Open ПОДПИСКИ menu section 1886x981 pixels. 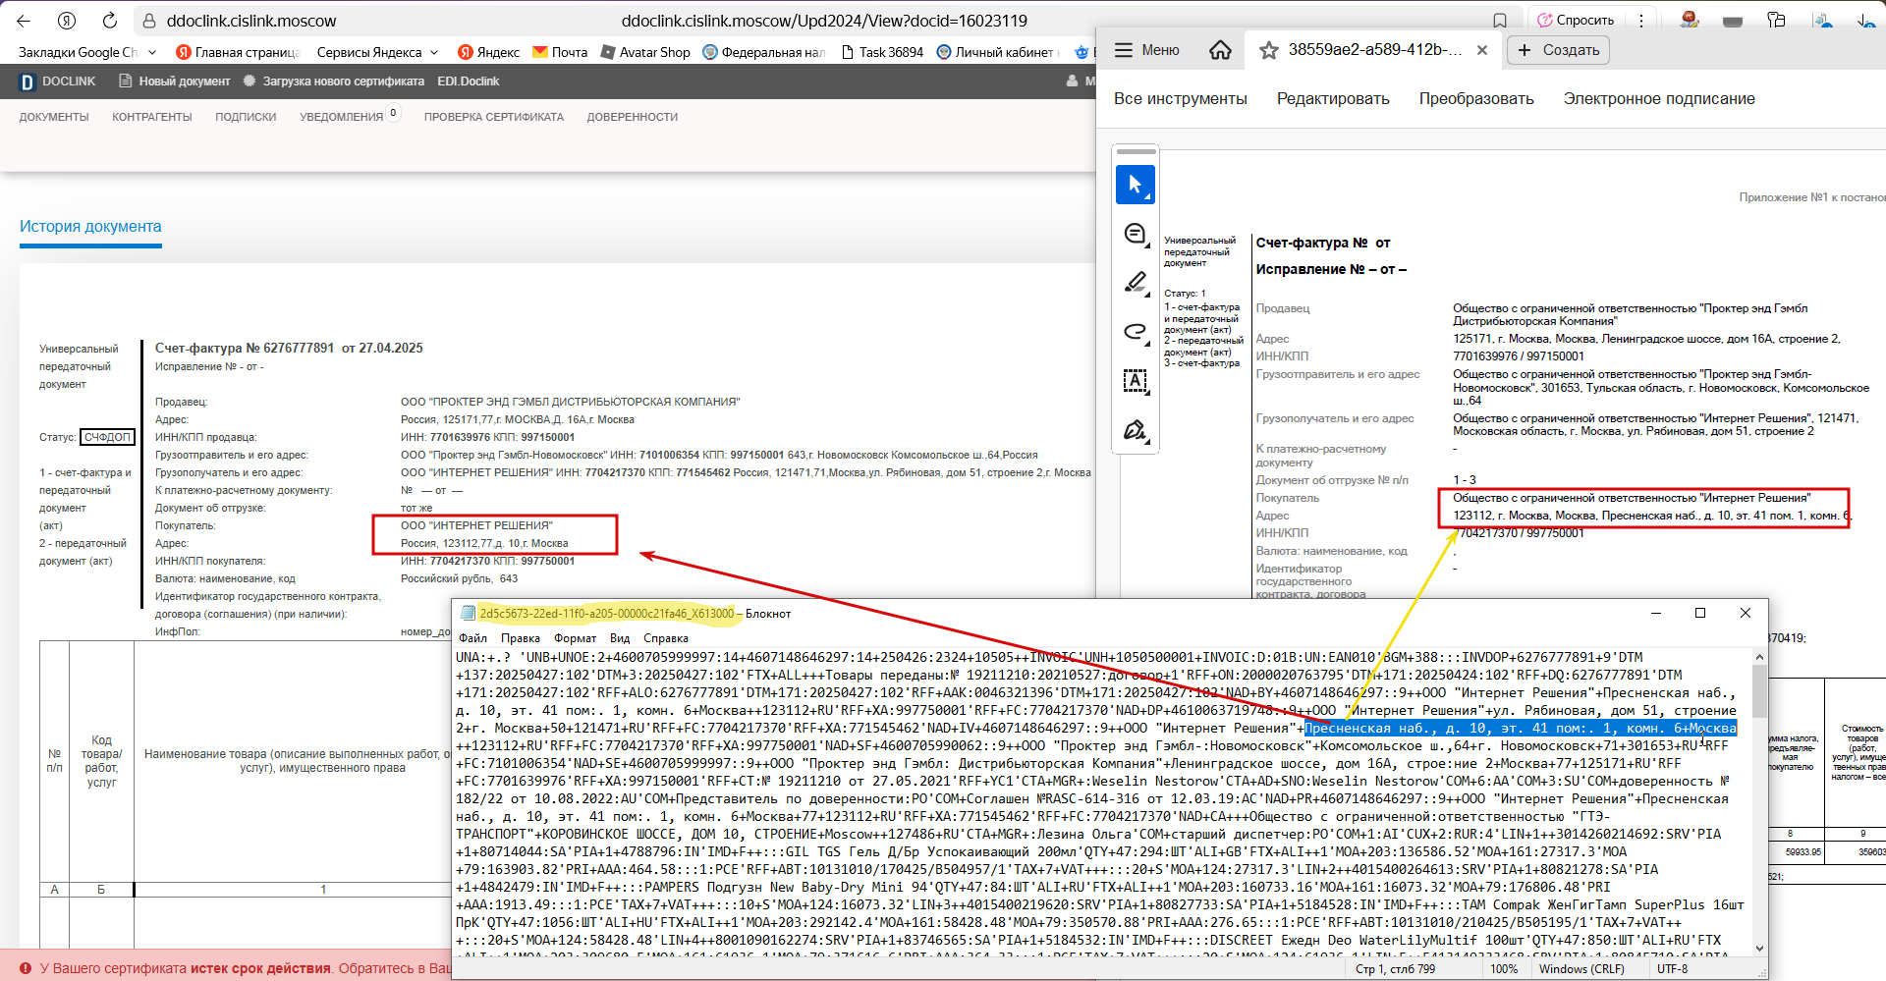(x=246, y=117)
